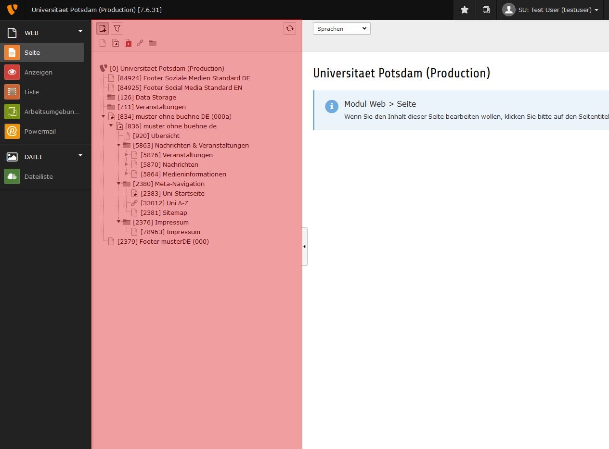Click the TYPO3 logo in top bar
609x449 pixels.
pyautogui.click(x=12, y=10)
